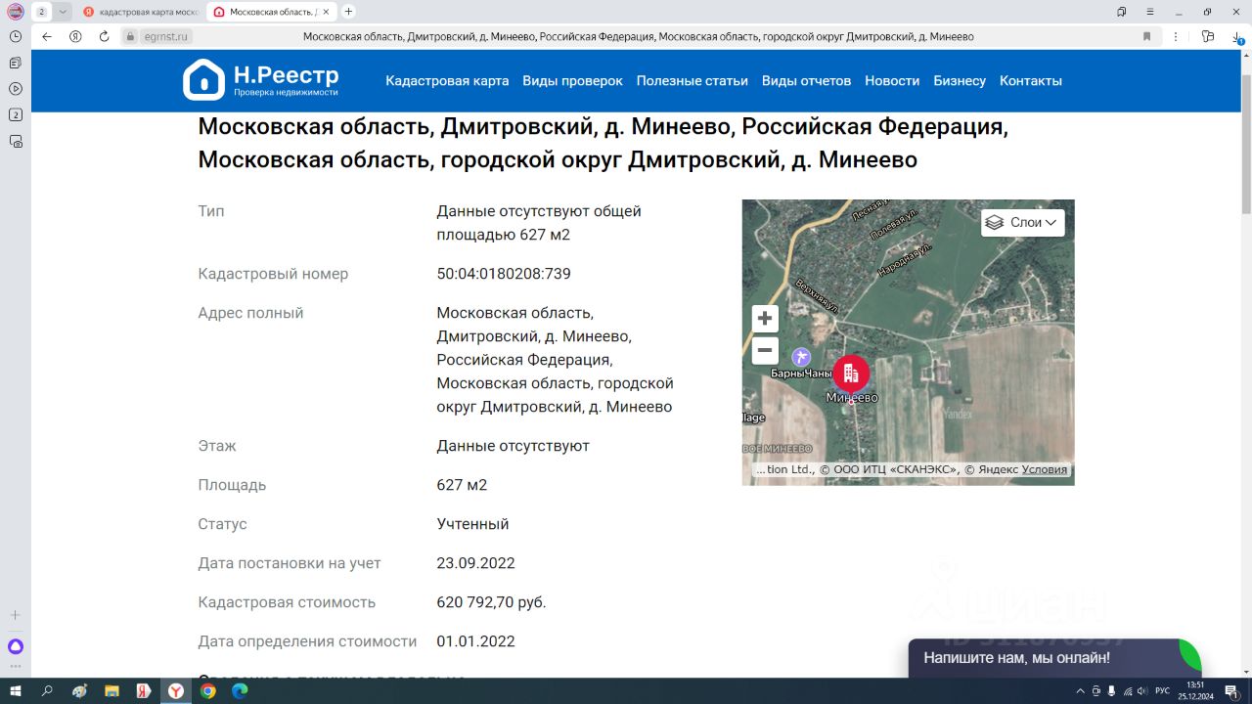Image resolution: width=1252 pixels, height=704 pixels.
Task: Open the Новости menu item
Action: point(892,81)
